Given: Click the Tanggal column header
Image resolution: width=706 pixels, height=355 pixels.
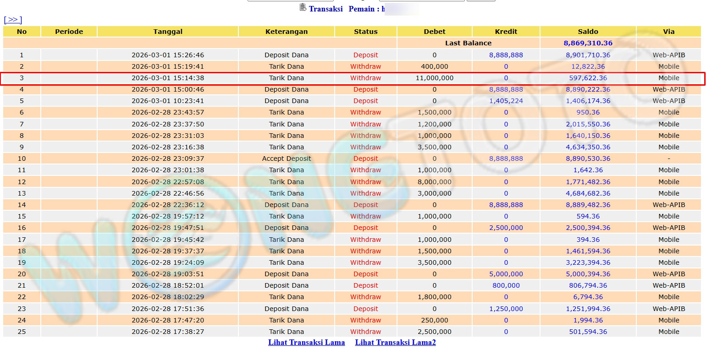Looking at the screenshot, I should tap(168, 32).
